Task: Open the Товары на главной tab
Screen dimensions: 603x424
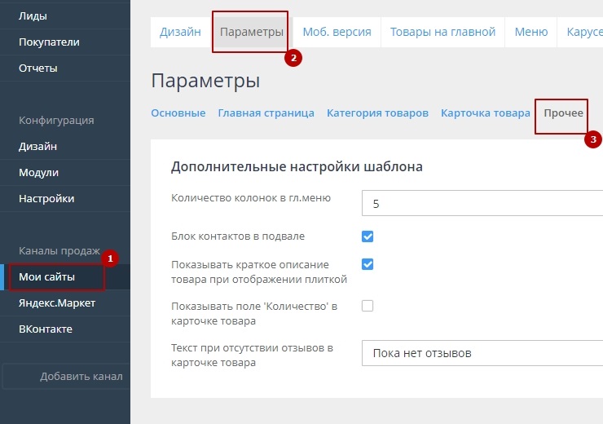Action: [442, 32]
